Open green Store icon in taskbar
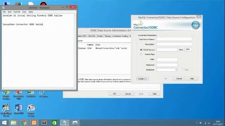Screen dimensions: 225x126 54,122
